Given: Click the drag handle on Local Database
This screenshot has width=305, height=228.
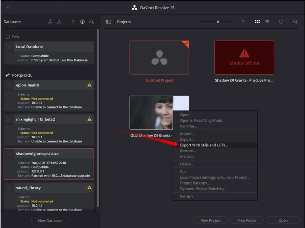Looking at the screenshot, I should point(9,47).
